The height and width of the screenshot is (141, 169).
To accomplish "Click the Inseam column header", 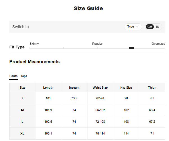I will [x=74, y=88].
